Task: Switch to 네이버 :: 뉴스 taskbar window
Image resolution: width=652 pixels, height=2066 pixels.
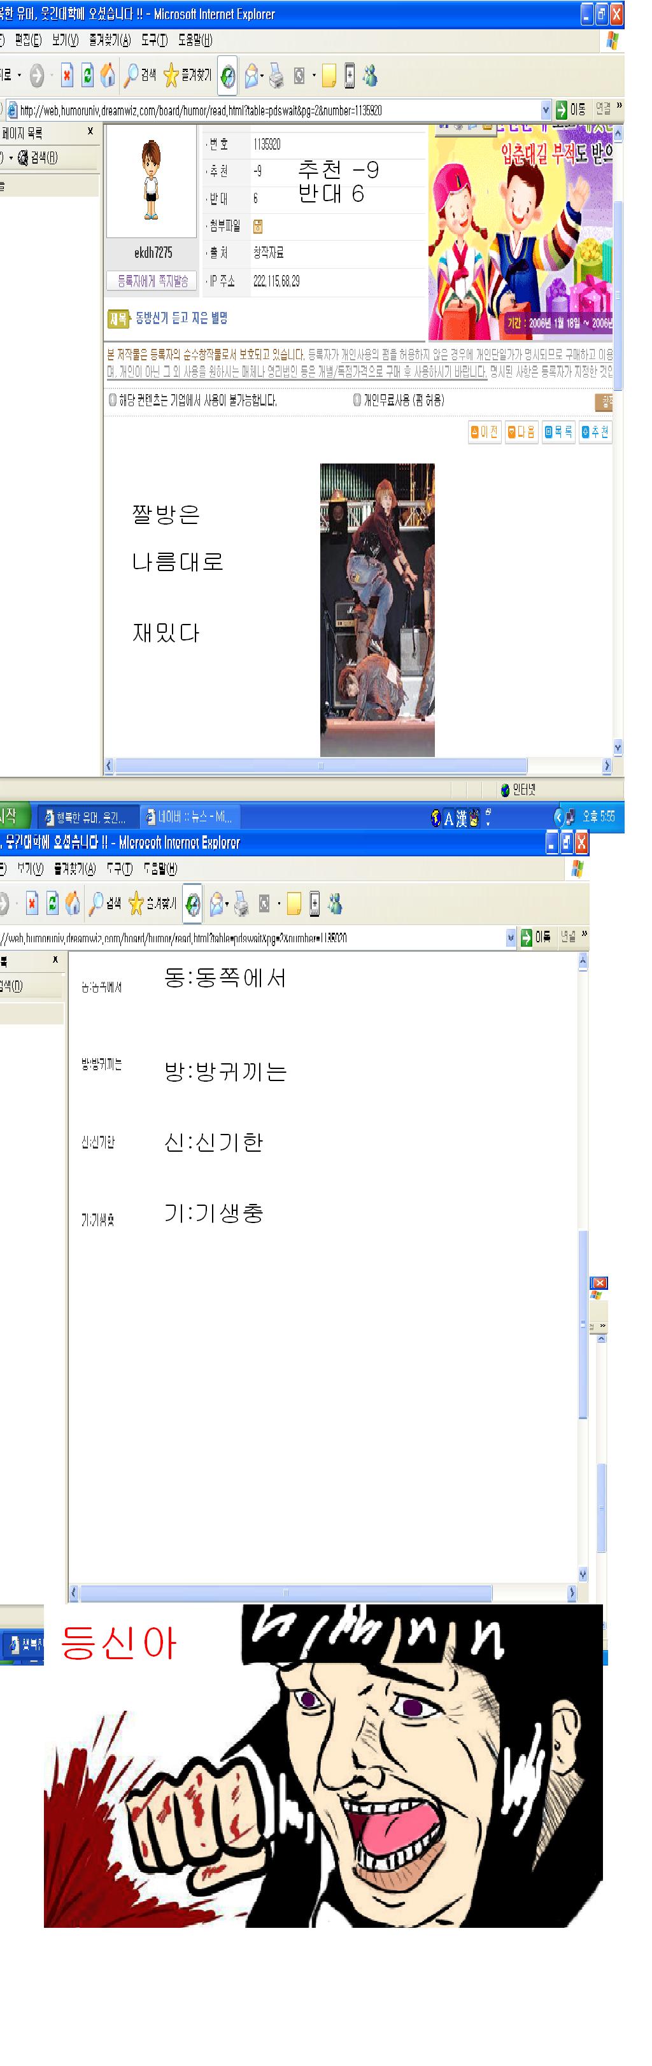Action: 191,817
